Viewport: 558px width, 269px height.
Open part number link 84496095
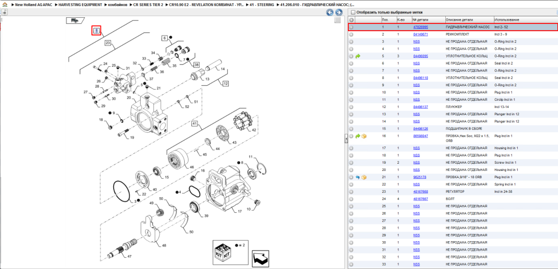click(420, 56)
